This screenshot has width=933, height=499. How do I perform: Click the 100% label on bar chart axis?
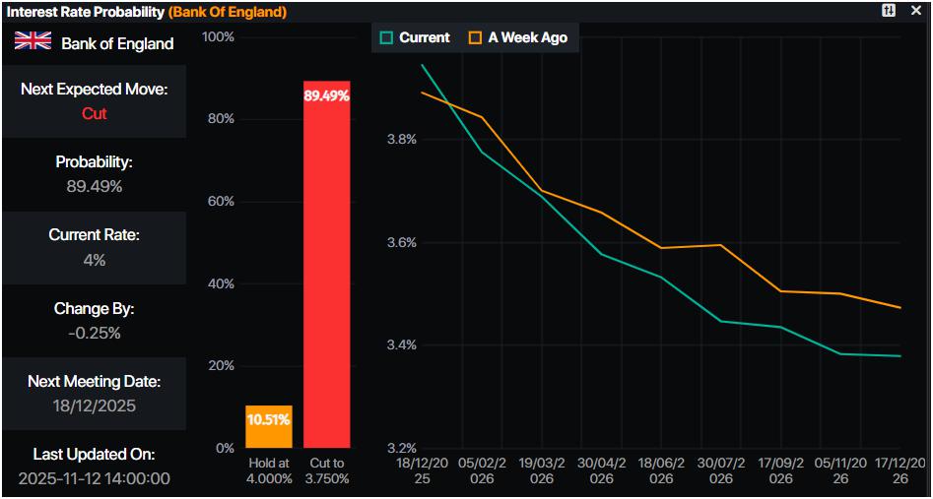tap(219, 37)
